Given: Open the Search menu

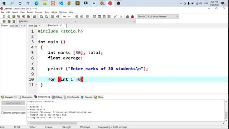Looking at the screenshot, I should [x=15, y=12].
